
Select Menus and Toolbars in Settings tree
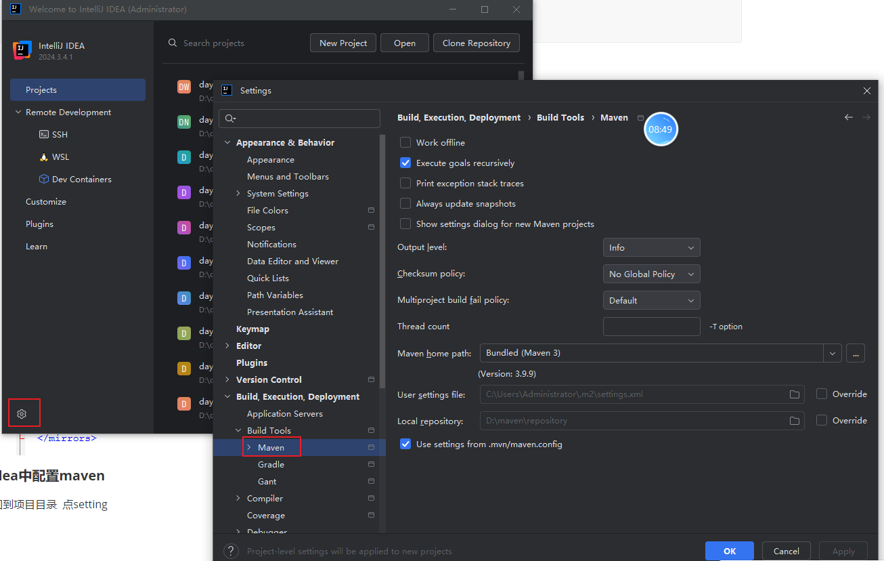click(x=288, y=176)
